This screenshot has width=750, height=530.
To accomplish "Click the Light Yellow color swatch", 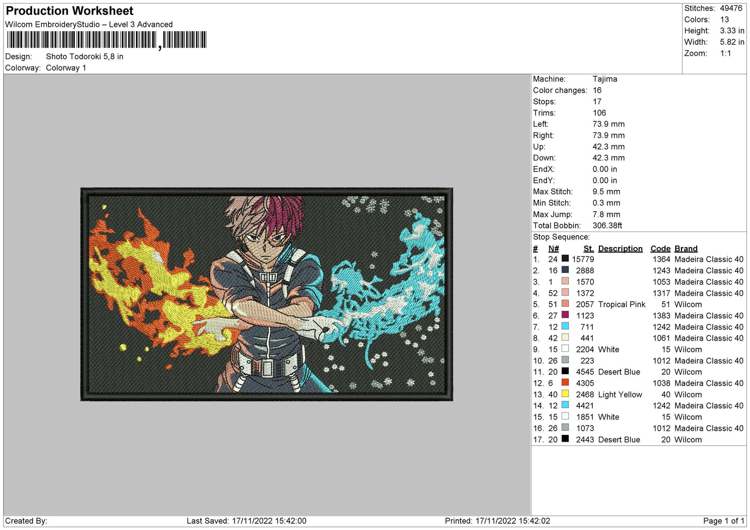I will [565, 394].
